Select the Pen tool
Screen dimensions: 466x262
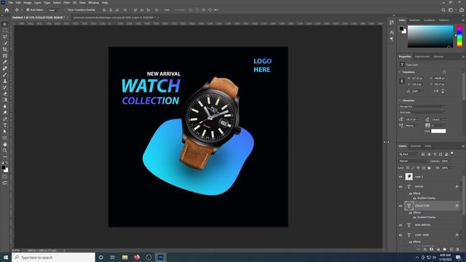click(5, 119)
